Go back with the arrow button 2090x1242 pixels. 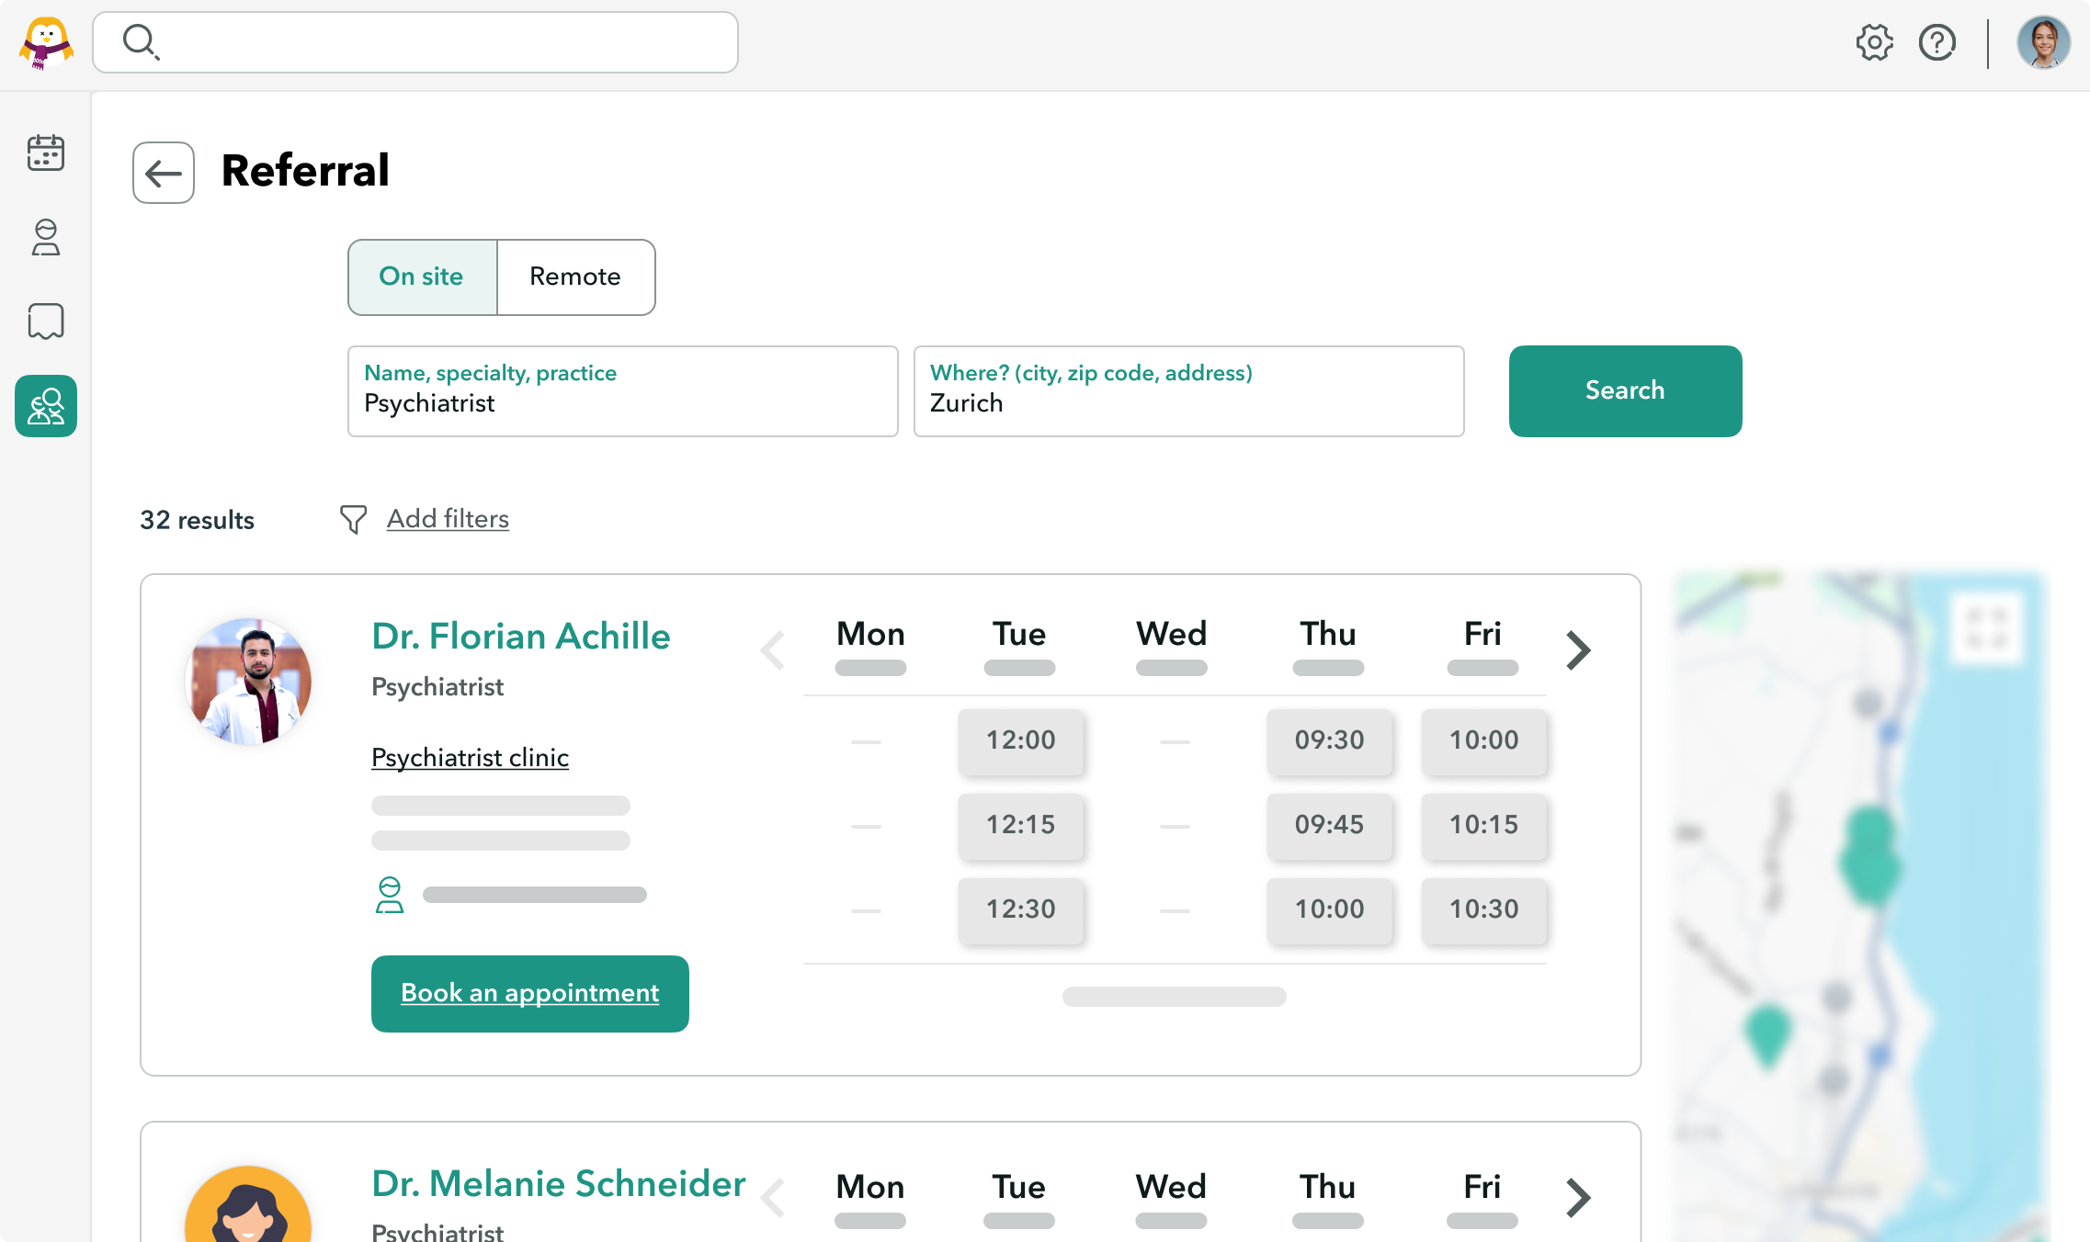coord(164,173)
